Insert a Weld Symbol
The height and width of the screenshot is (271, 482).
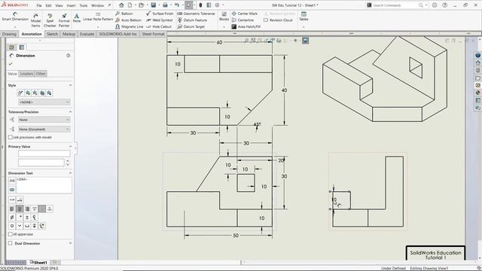point(159,20)
